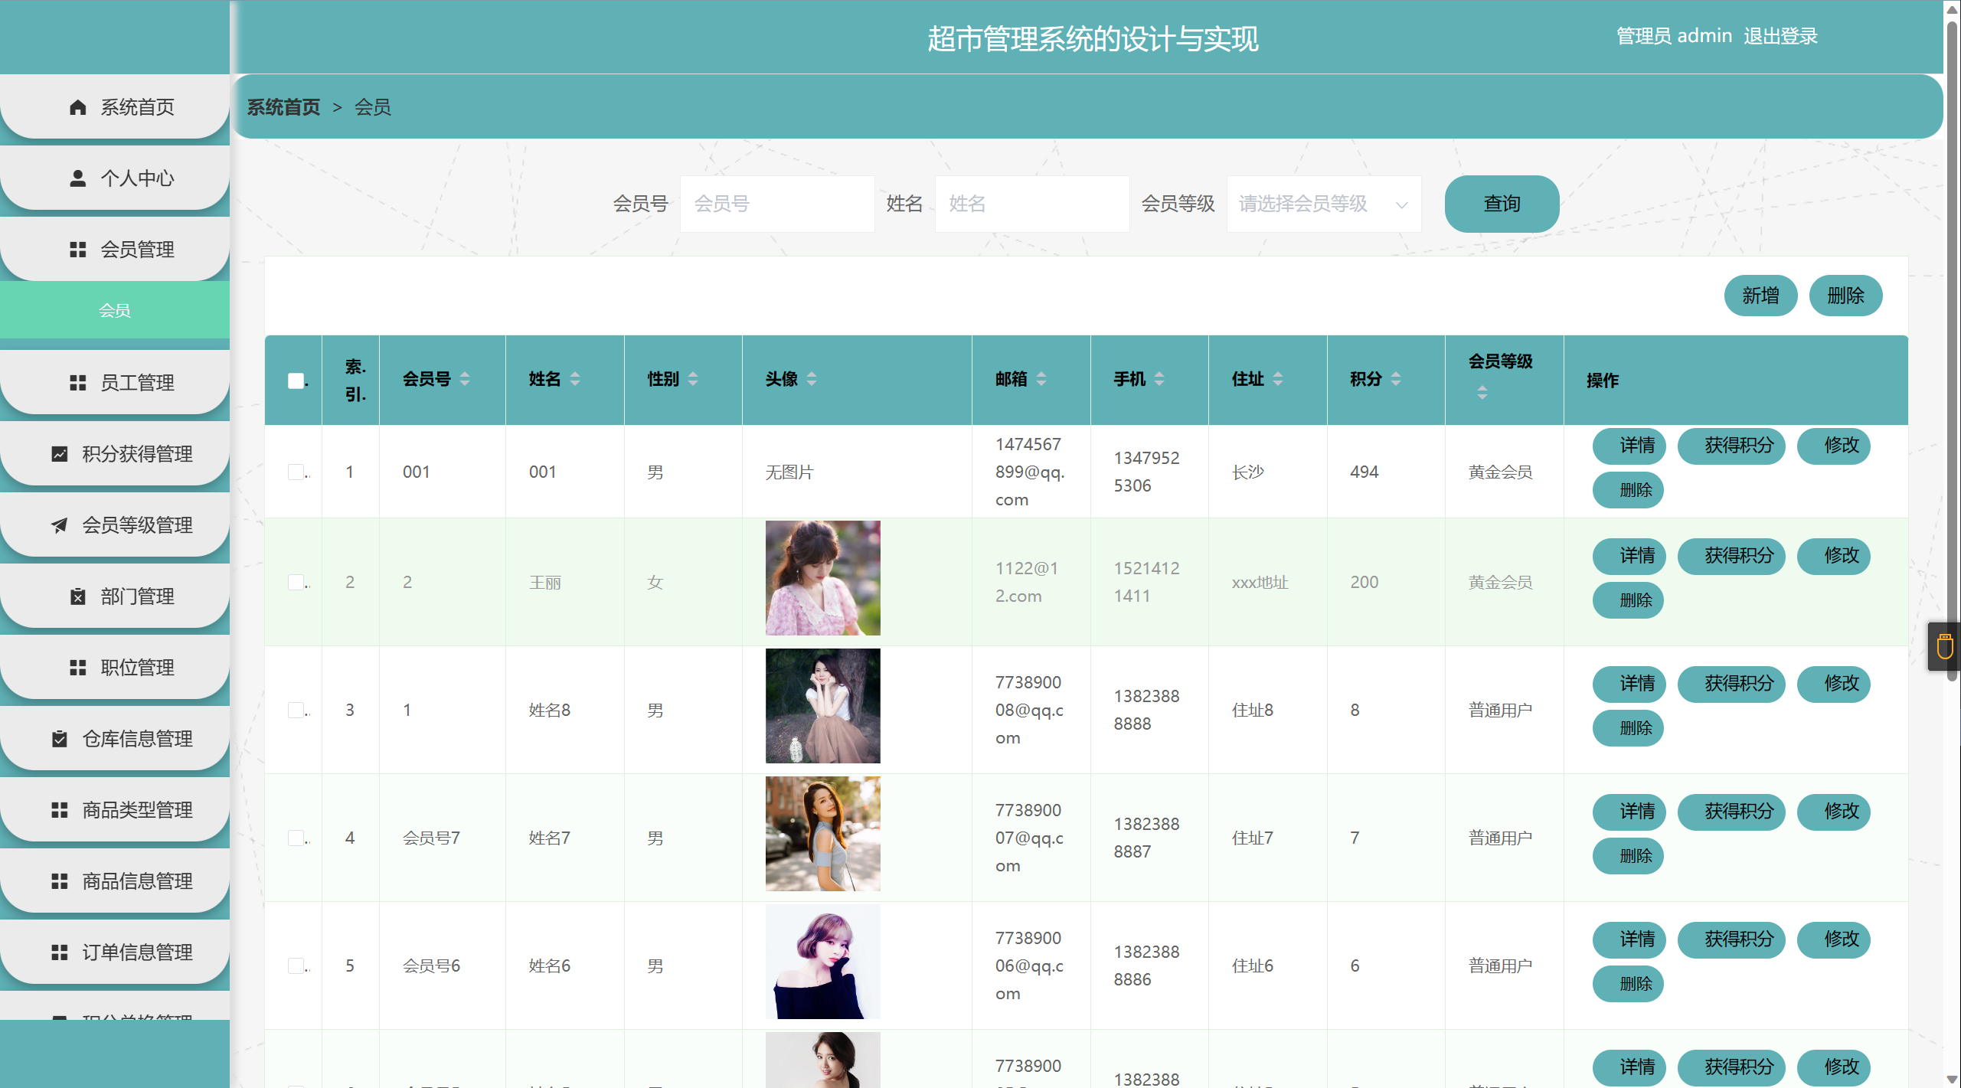Click the page vertical scrollbar thumb

click(1952, 345)
